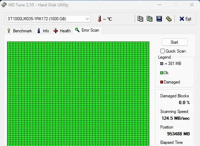Open the ST1000LM035 drive selection dropdown

pyautogui.click(x=48, y=19)
